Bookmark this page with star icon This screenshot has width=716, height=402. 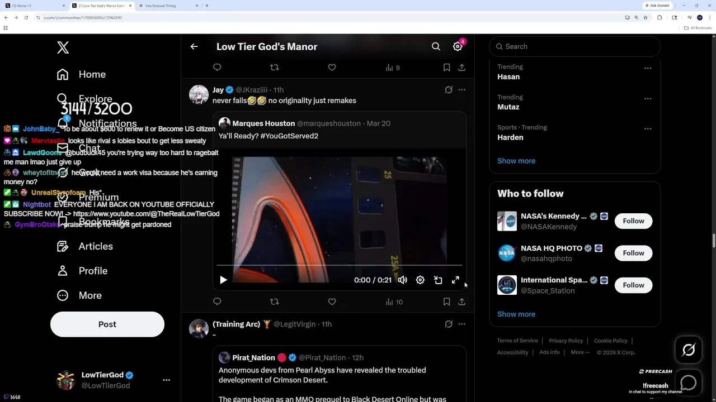tap(645, 17)
